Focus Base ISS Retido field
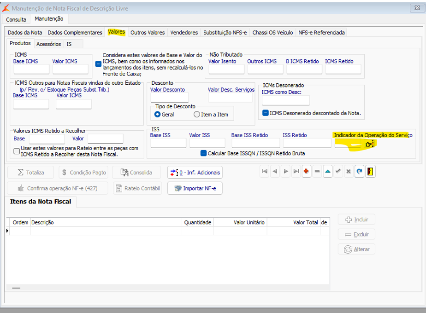The image size is (426, 313). tap(256, 143)
